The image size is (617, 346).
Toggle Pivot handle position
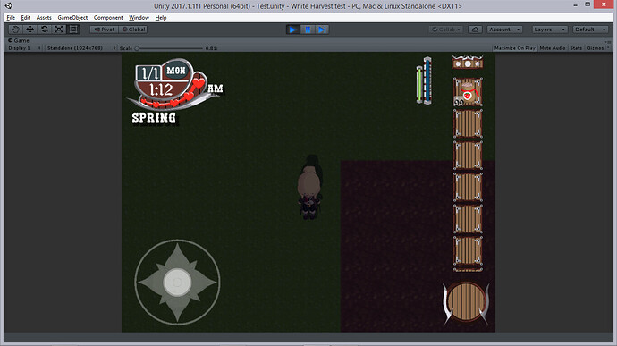(104, 30)
